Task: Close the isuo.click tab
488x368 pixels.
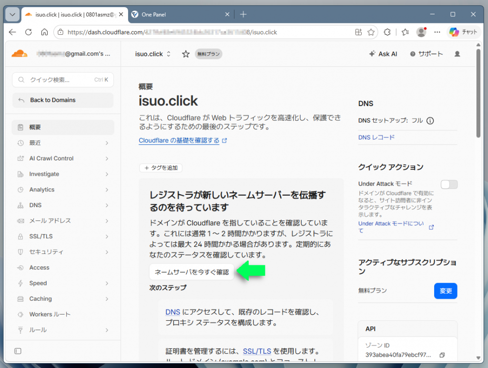Action: (x=121, y=14)
